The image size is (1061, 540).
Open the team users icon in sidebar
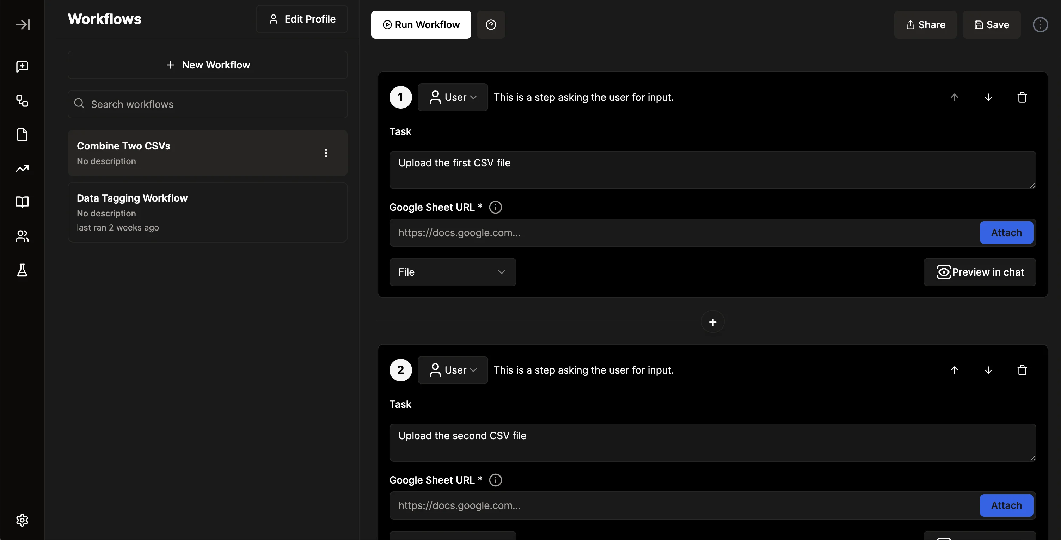coord(22,236)
